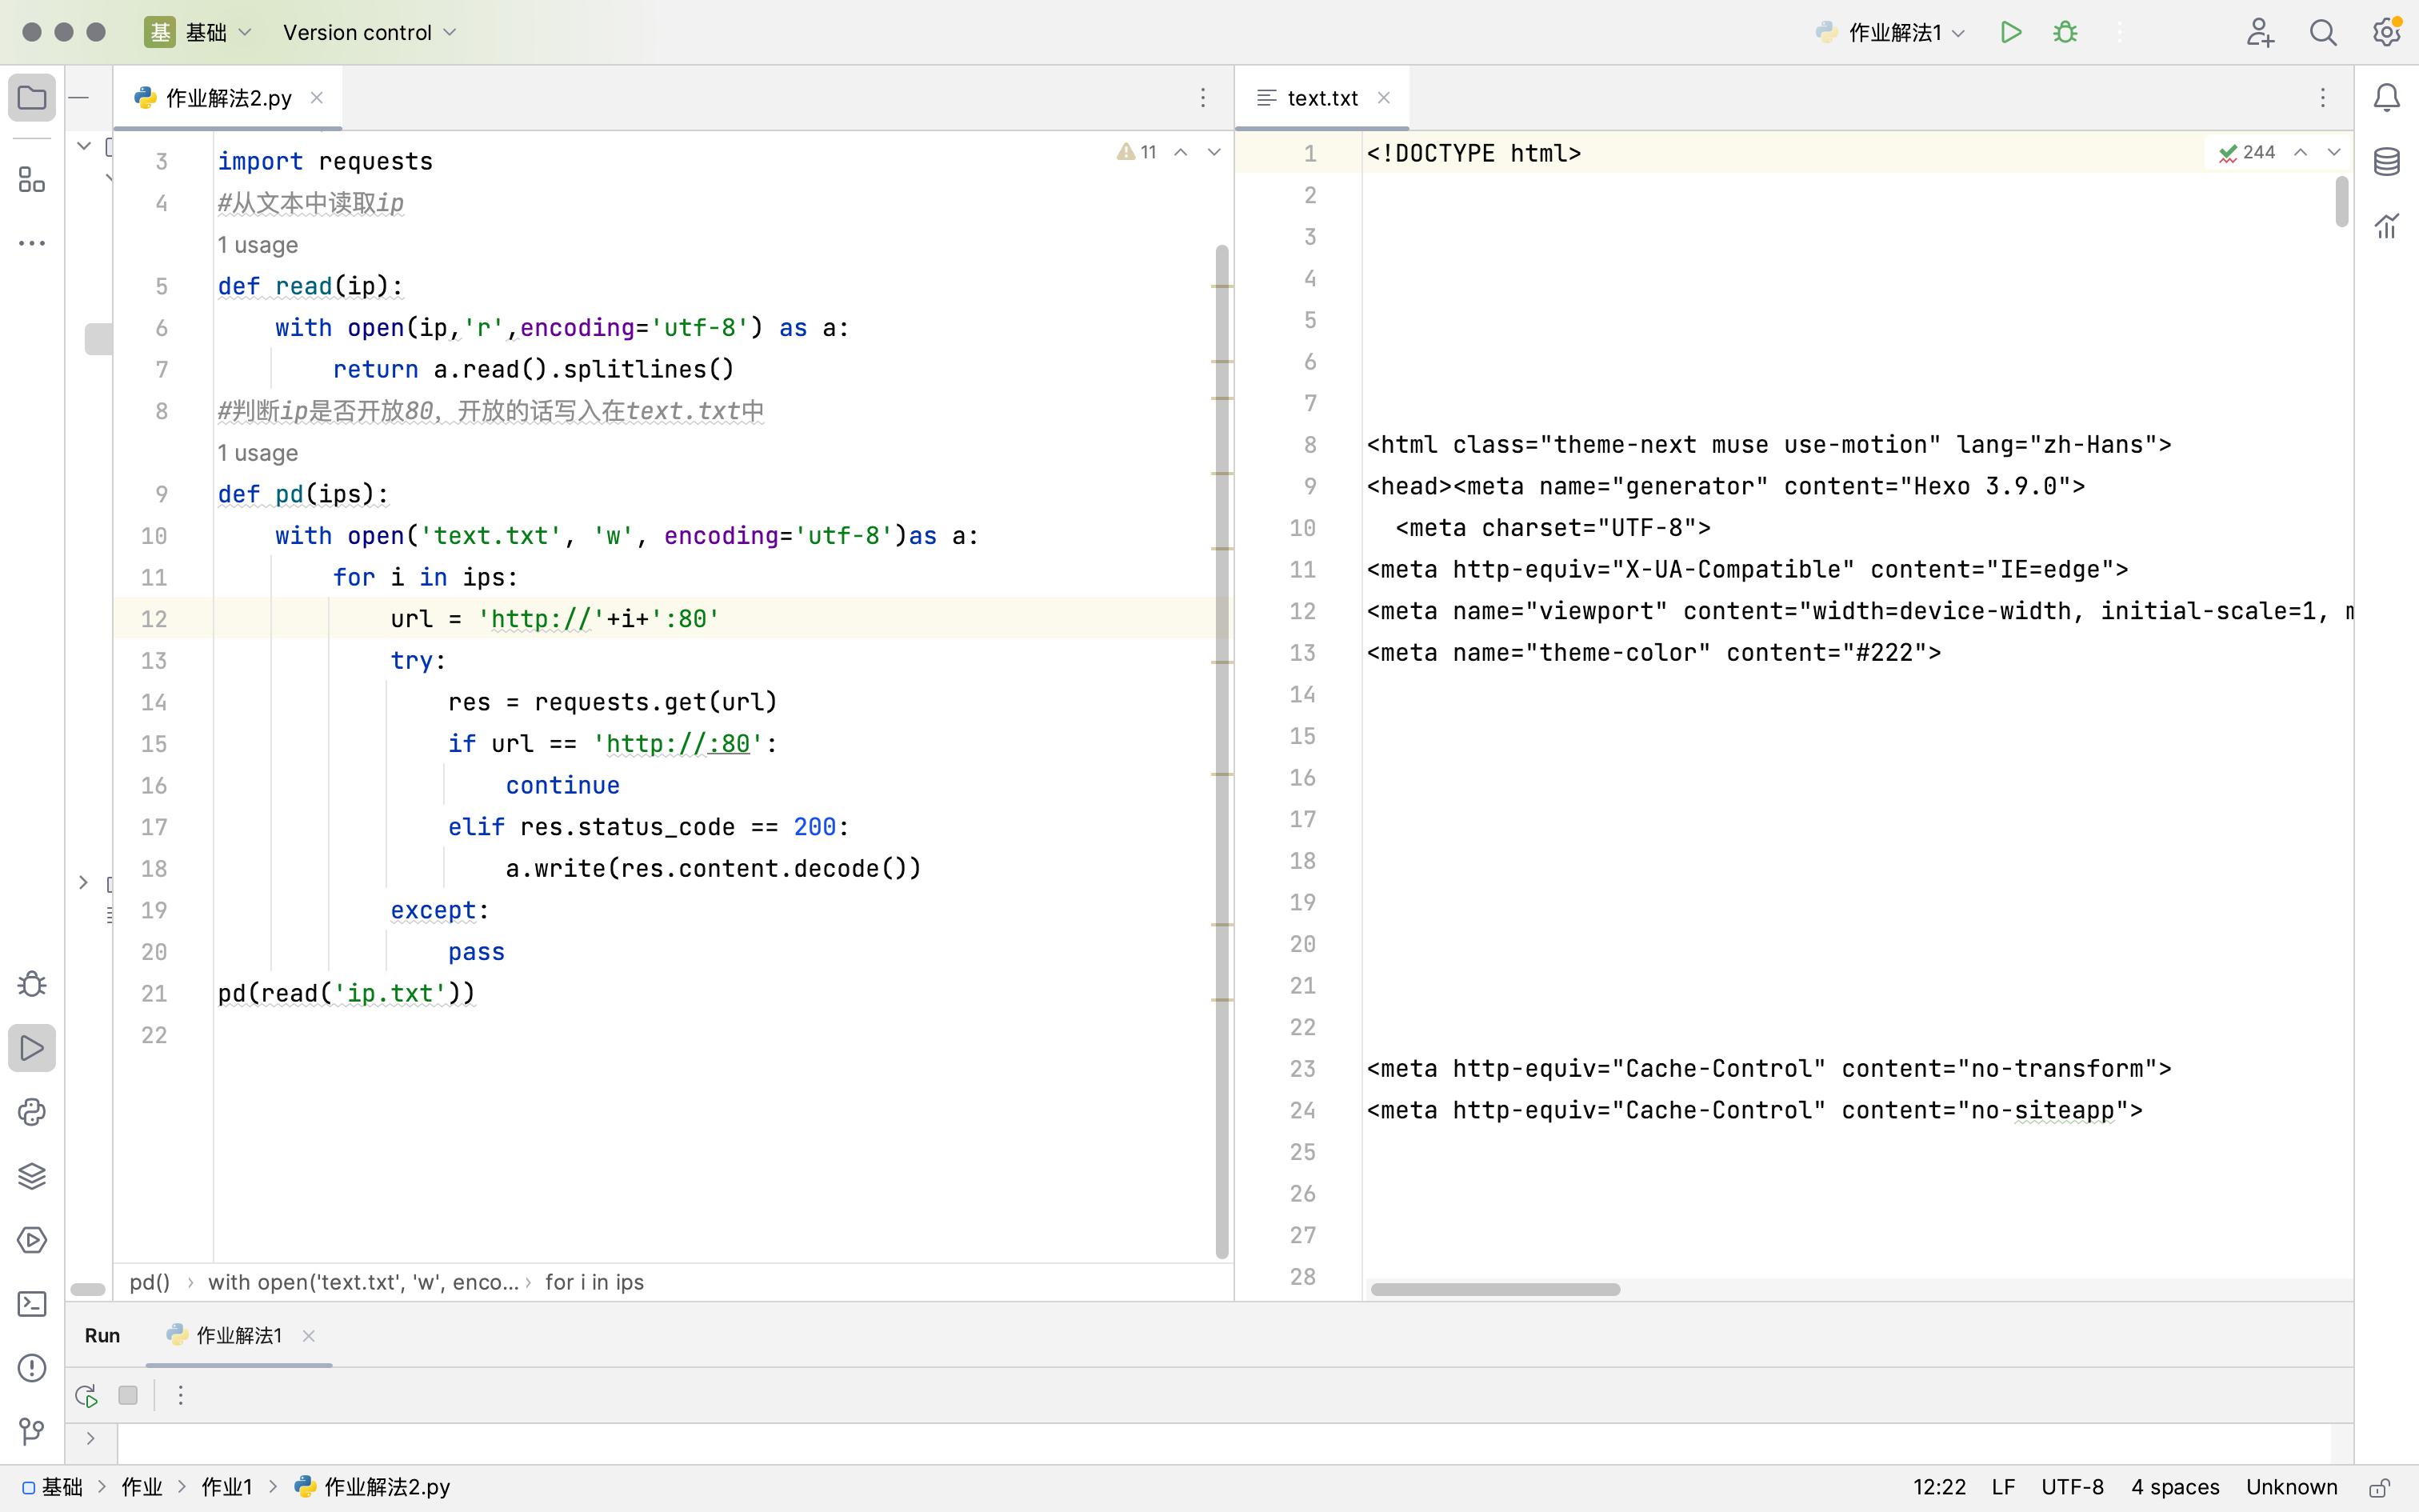
Task: Open IDE settings gear icon
Action: pos(2387,32)
